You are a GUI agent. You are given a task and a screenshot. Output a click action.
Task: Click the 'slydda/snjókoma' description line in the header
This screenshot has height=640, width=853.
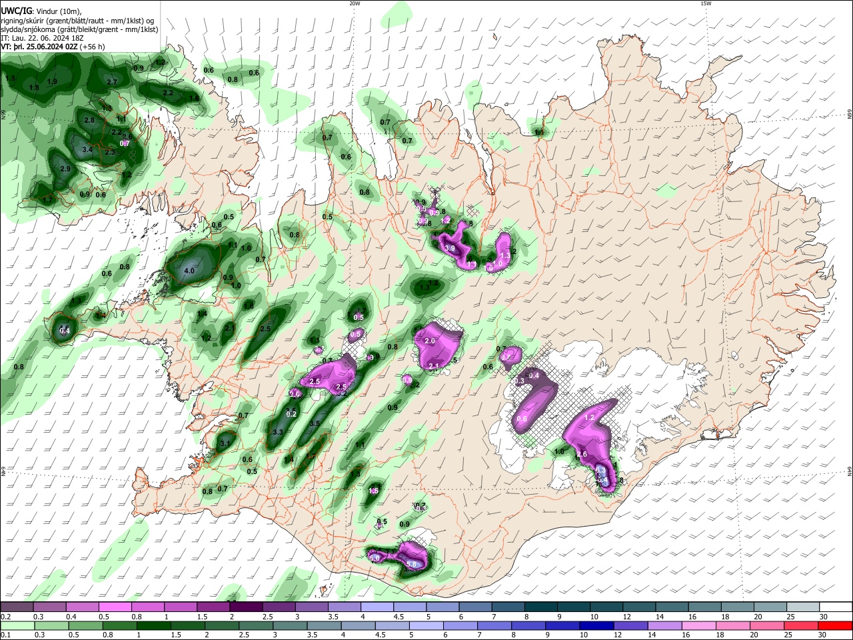(x=79, y=29)
